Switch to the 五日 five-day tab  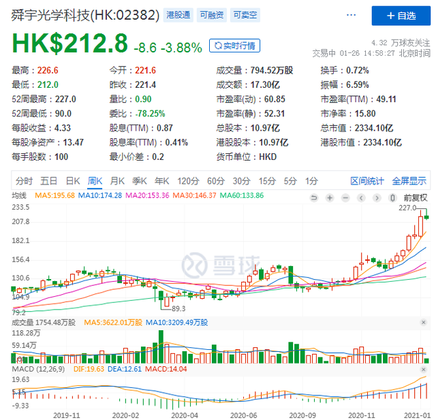[48, 181]
